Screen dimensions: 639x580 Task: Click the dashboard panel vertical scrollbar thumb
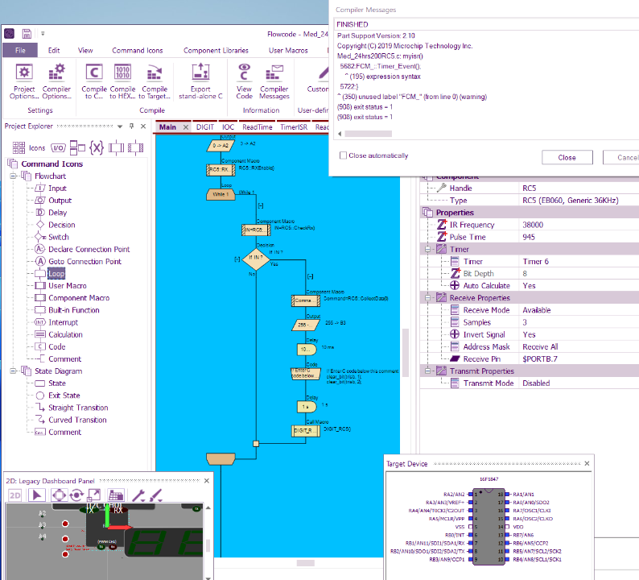(208, 545)
